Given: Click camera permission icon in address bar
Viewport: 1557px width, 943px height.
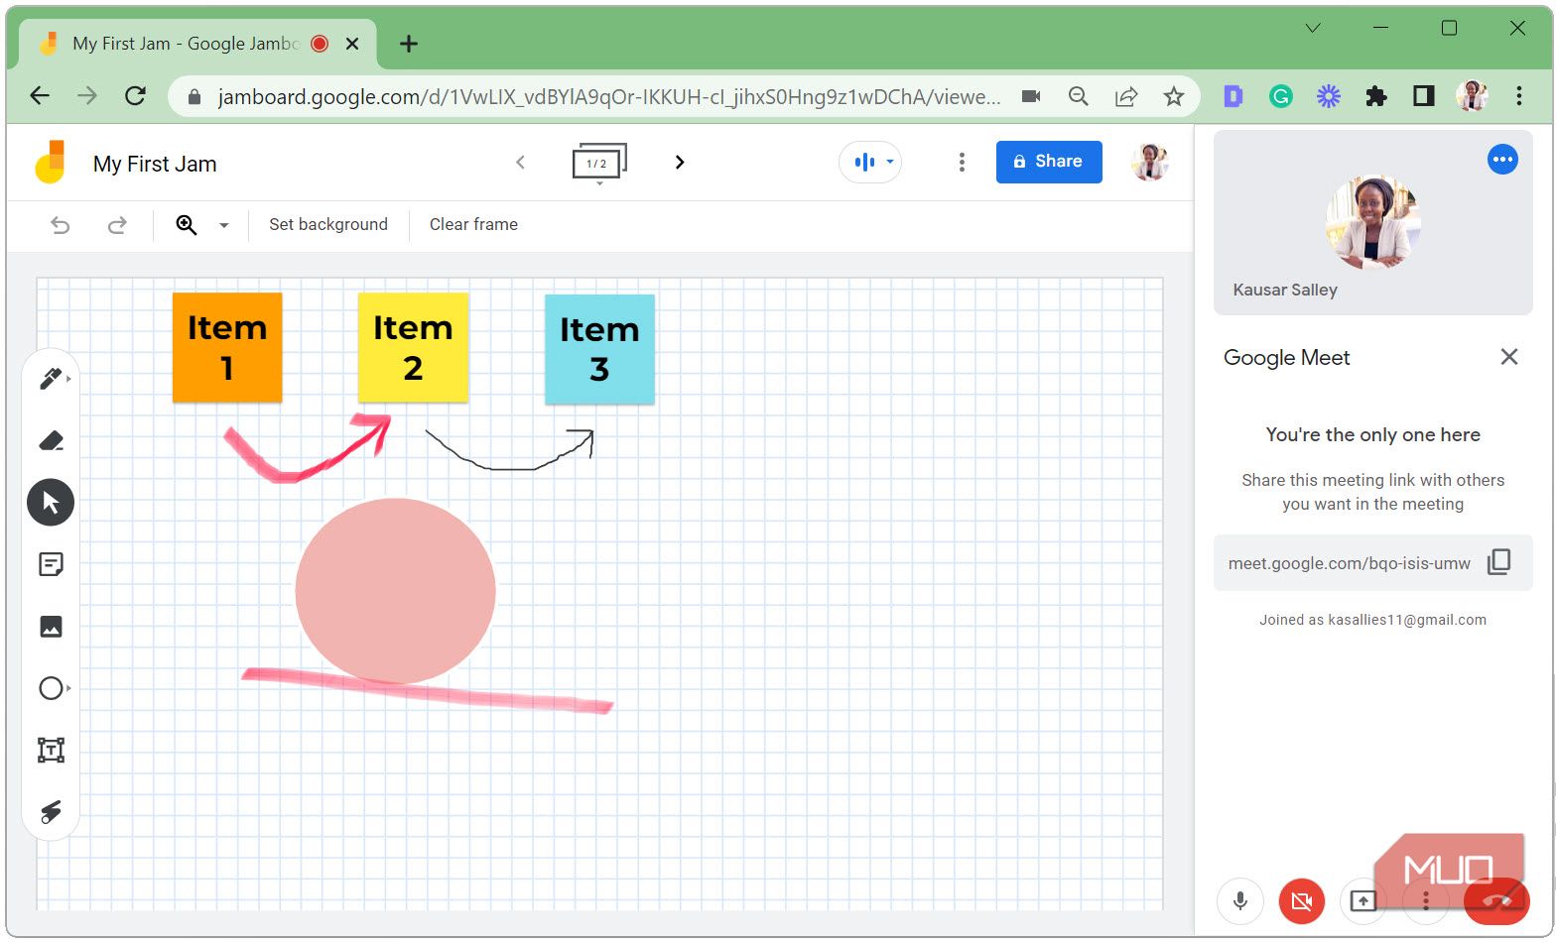Looking at the screenshot, I should [1031, 96].
